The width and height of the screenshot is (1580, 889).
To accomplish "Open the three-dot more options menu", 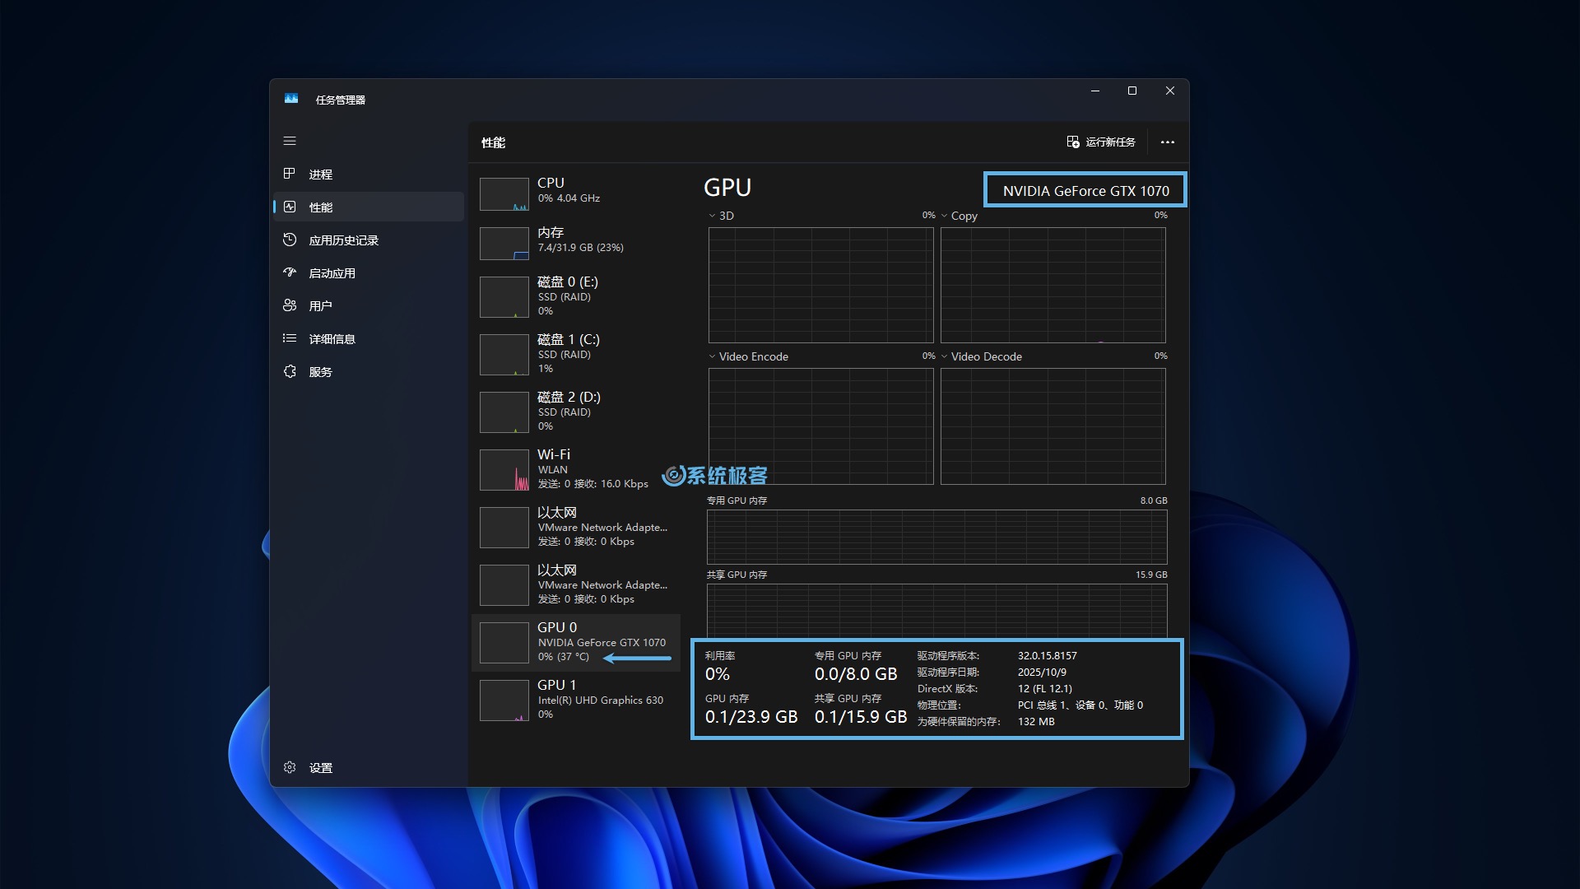I will click(1167, 142).
